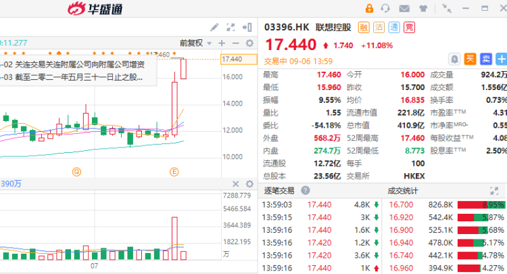The height and width of the screenshot is (274, 507).
Task: Select the pencil drawing tool above chart
Action: pyautogui.click(x=214, y=27)
